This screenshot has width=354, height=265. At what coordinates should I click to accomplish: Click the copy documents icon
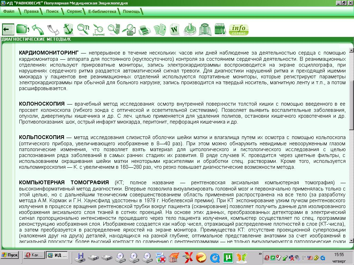pyautogui.click(x=160, y=29)
